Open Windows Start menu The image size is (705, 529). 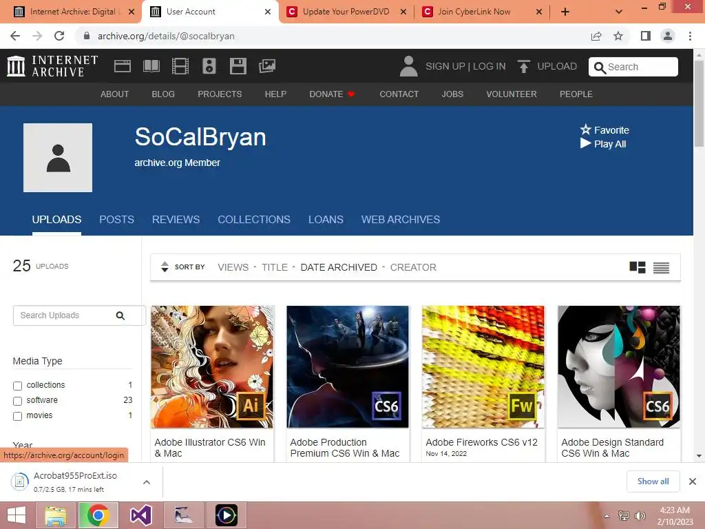(17, 515)
